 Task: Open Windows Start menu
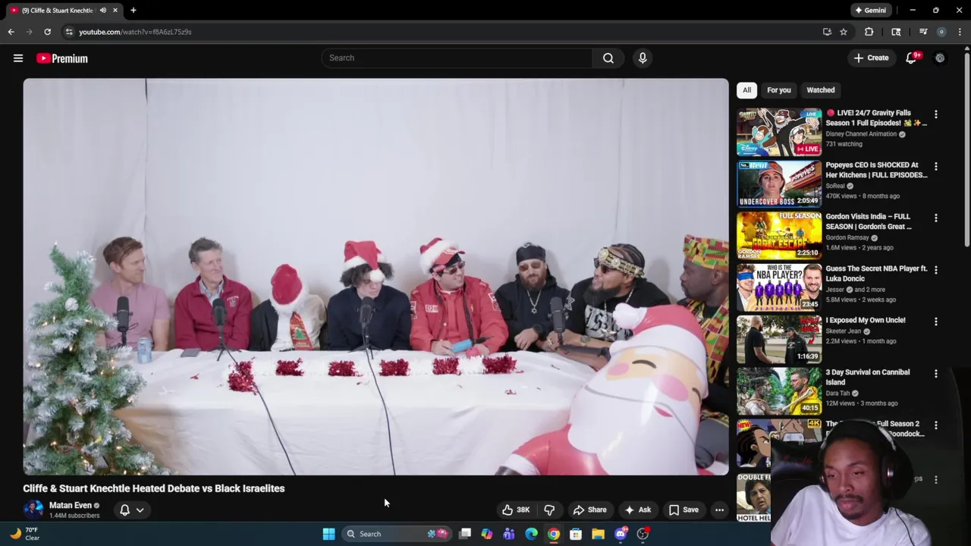click(328, 534)
